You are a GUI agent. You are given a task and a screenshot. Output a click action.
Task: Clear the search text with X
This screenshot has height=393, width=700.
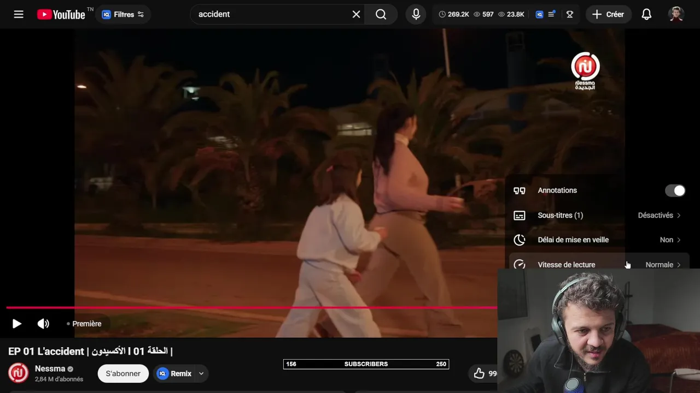pyautogui.click(x=356, y=14)
